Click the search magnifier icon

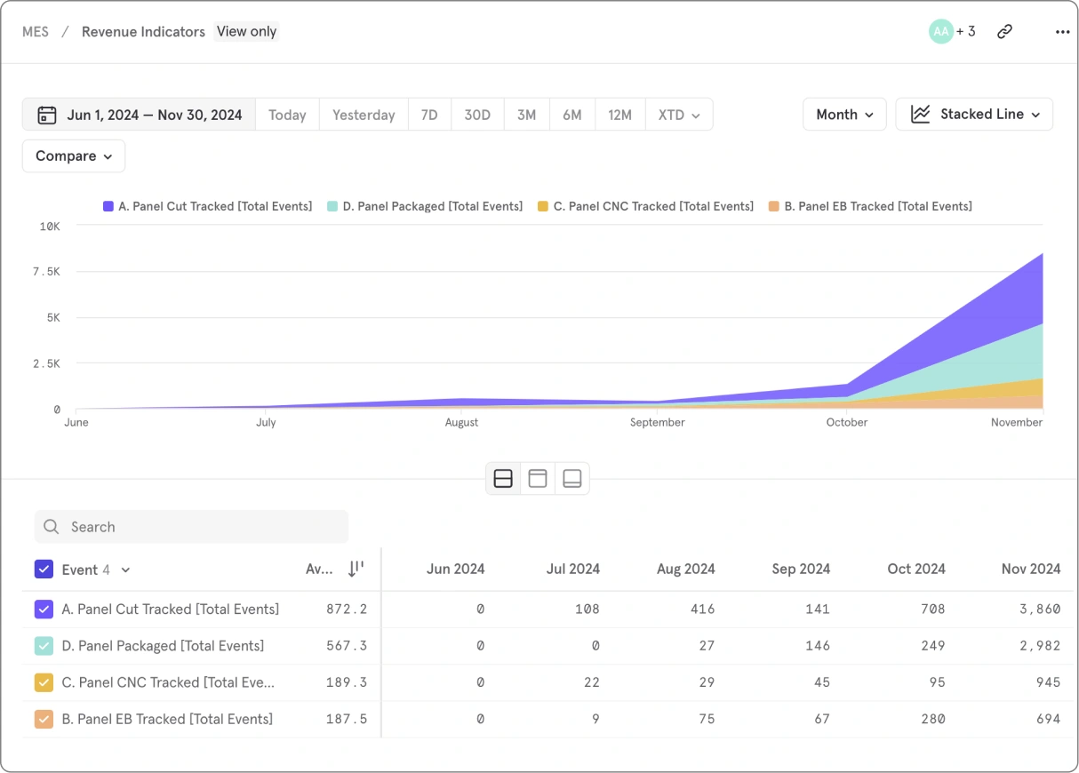(x=52, y=527)
